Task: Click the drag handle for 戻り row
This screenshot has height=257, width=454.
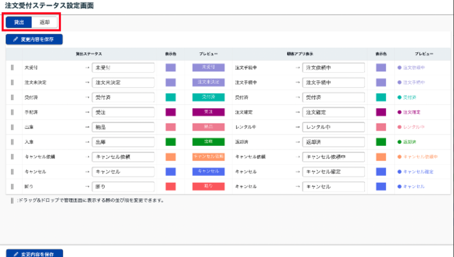Action: (12, 187)
